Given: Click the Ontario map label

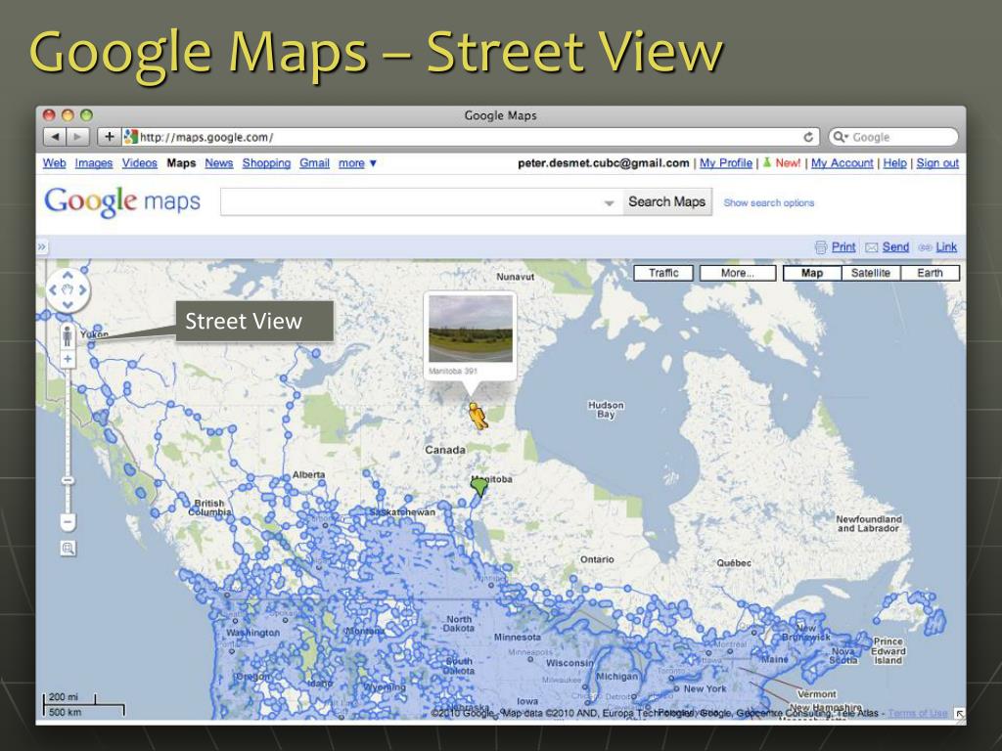Looking at the screenshot, I should point(597,559).
